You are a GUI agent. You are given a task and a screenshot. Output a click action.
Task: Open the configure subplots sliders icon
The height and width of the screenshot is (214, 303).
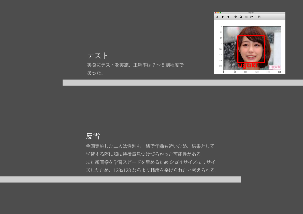(x=246, y=17)
